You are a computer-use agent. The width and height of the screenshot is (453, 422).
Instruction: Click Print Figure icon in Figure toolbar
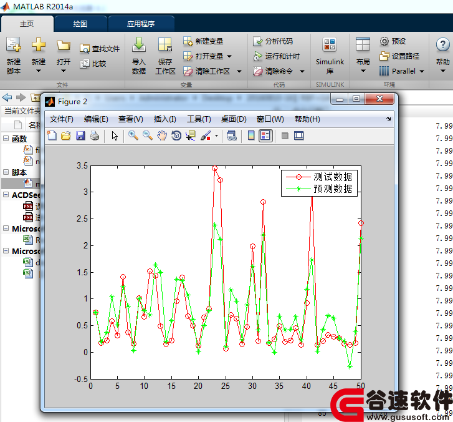(x=95, y=135)
